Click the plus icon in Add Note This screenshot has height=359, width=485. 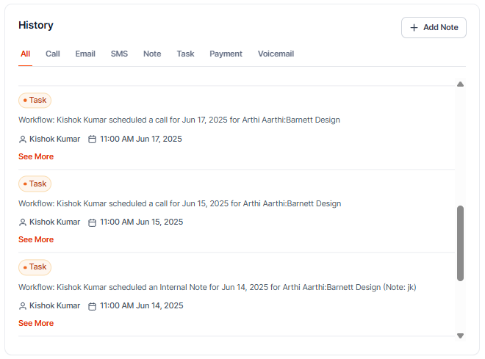tap(414, 28)
